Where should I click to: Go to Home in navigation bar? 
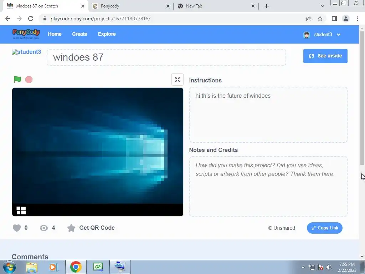[55, 34]
